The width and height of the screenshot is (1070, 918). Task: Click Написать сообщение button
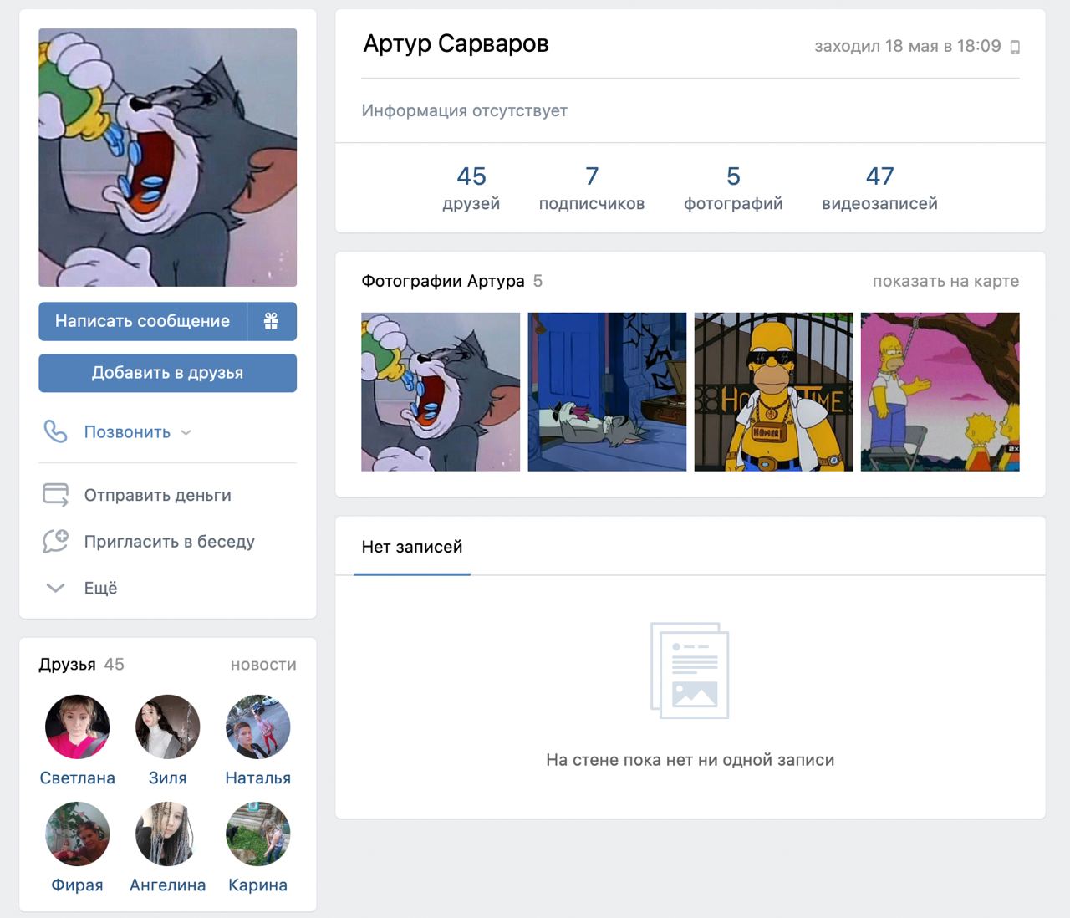pos(142,321)
